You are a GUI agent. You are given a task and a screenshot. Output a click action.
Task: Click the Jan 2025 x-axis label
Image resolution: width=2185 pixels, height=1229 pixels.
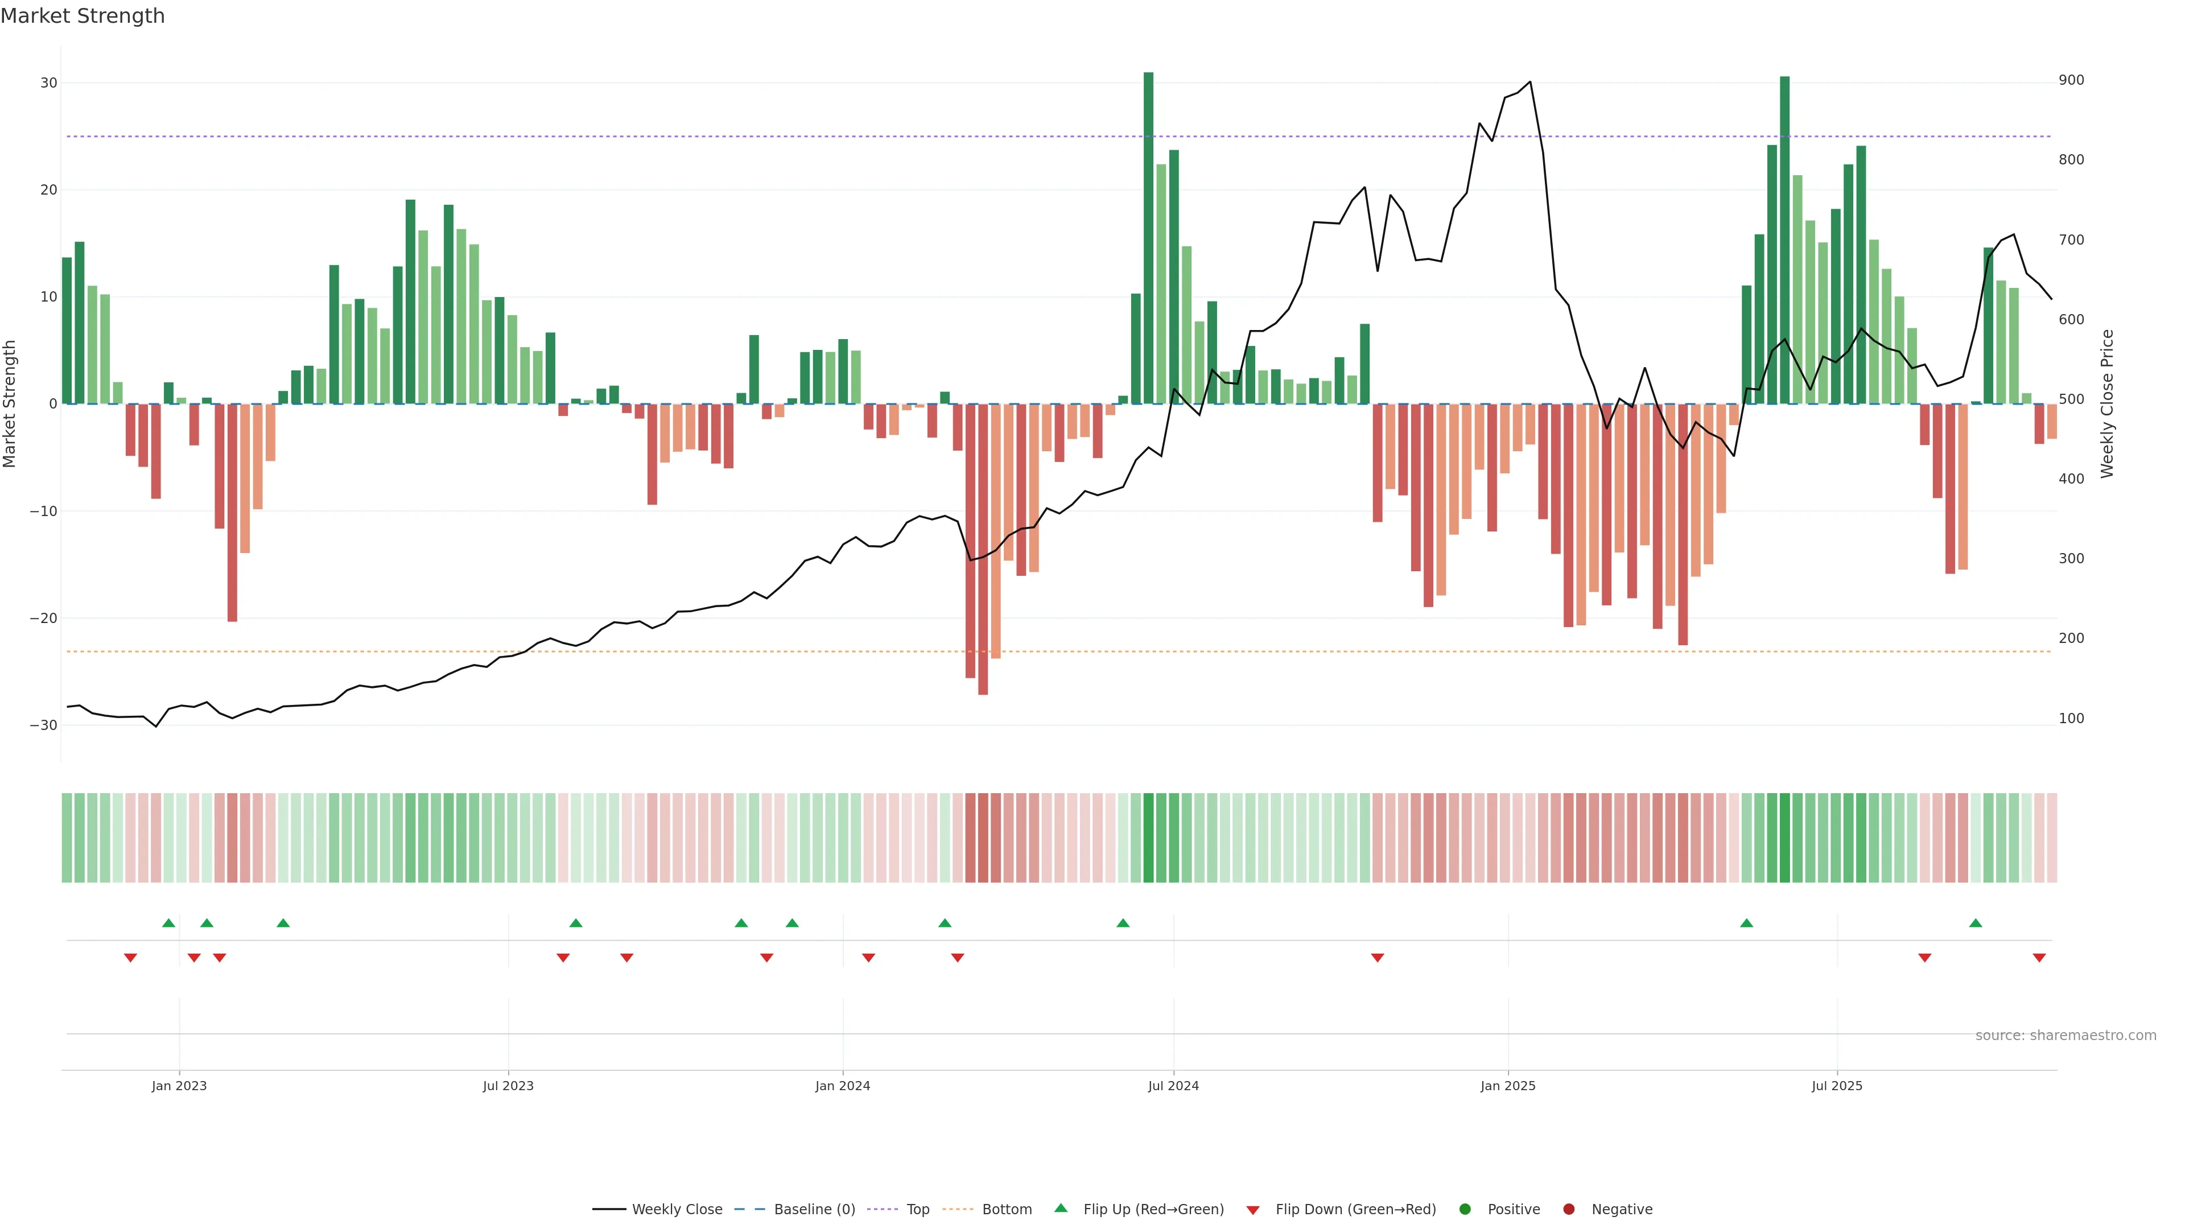(x=1507, y=1086)
